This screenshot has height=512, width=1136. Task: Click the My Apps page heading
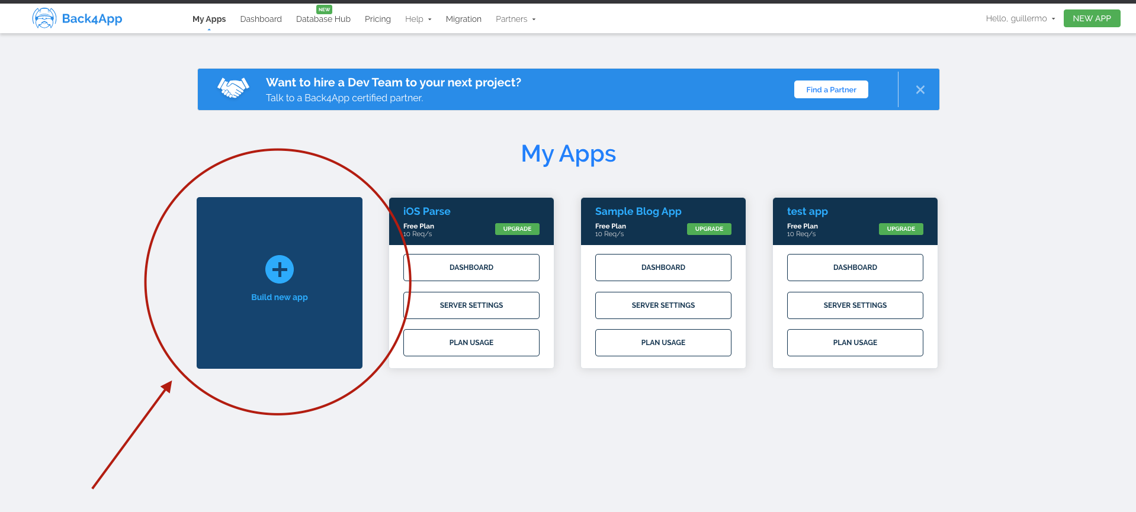click(569, 154)
